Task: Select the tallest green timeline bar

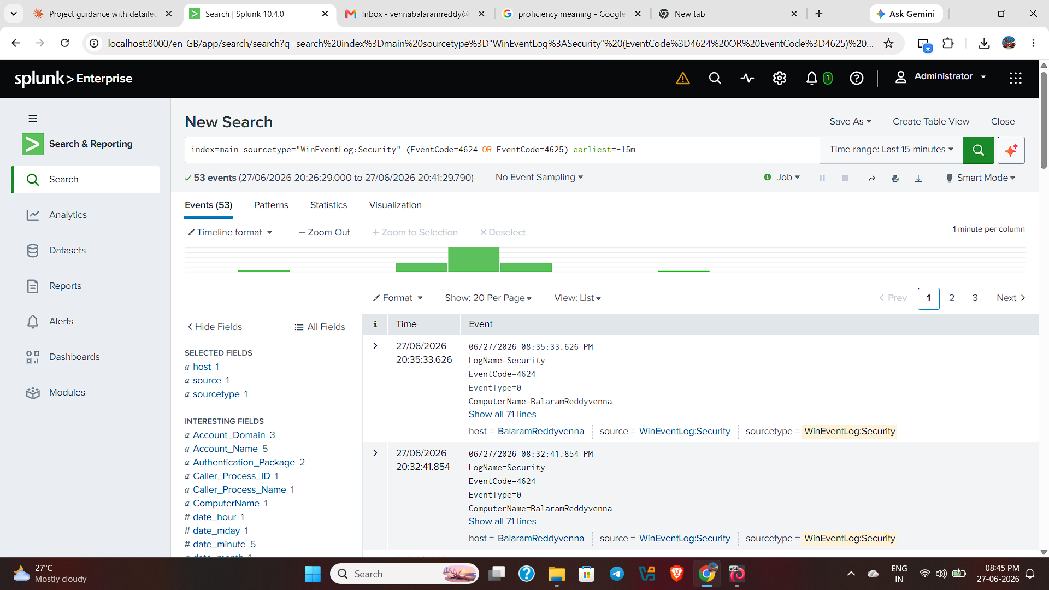Action: tap(474, 259)
